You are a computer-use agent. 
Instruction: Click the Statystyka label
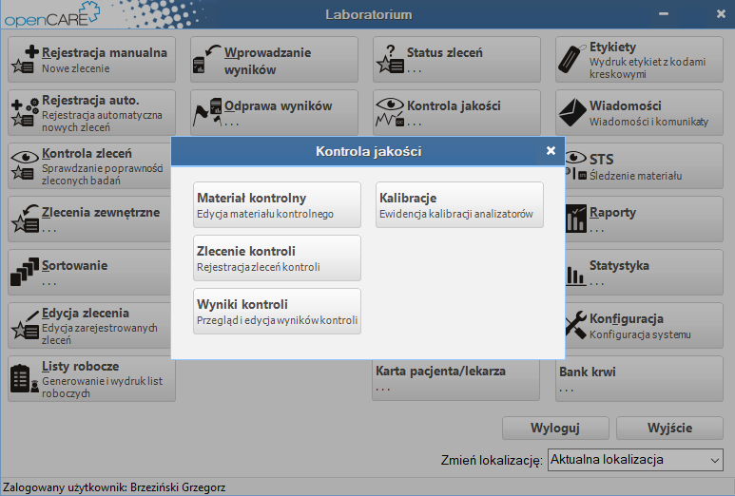[619, 265]
